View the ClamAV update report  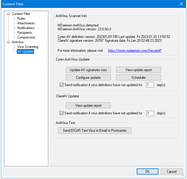pos(88,106)
